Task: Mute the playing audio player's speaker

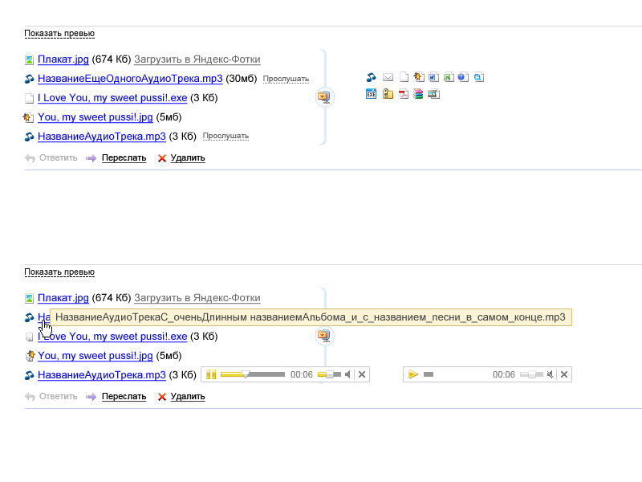Action: tap(348, 374)
